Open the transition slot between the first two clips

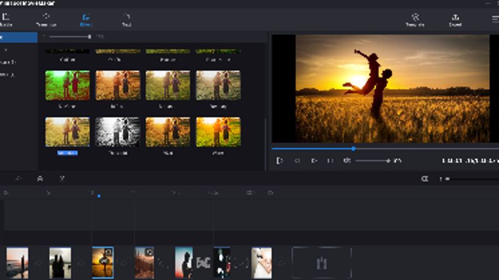click(x=39, y=263)
